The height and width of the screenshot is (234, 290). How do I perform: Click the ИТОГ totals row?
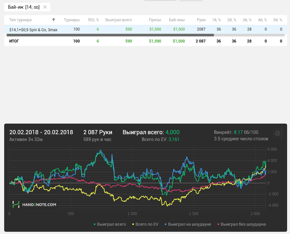(14, 41)
